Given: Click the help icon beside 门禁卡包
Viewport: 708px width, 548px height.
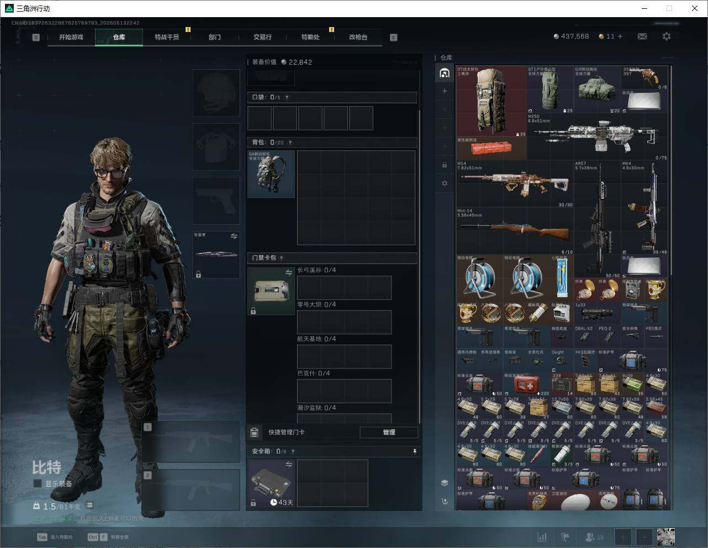Looking at the screenshot, I should click(x=281, y=258).
